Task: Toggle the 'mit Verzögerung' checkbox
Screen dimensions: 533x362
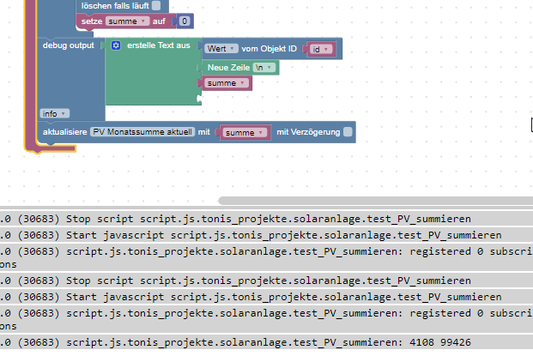Action: 348,132
